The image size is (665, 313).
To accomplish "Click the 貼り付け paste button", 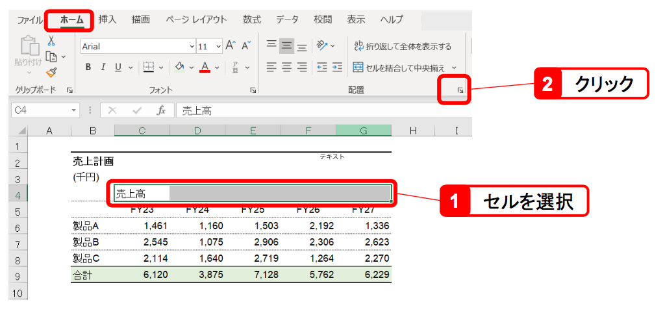I will point(28,51).
